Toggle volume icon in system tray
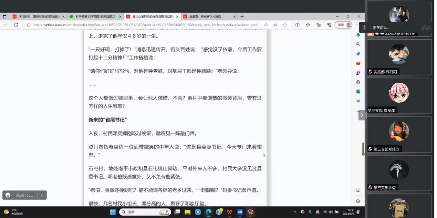 331,212
